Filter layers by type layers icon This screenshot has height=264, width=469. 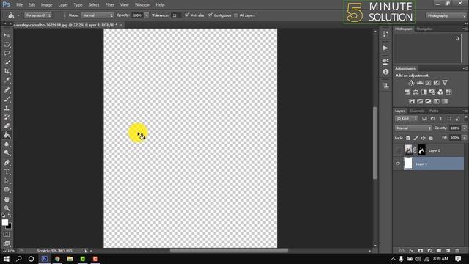(441, 119)
